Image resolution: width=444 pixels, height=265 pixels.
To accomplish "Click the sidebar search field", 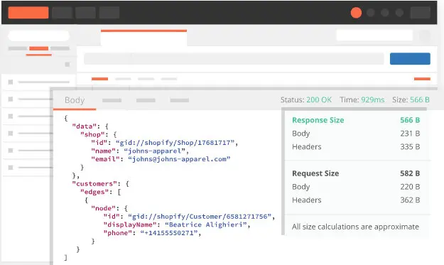I will tap(39, 36).
